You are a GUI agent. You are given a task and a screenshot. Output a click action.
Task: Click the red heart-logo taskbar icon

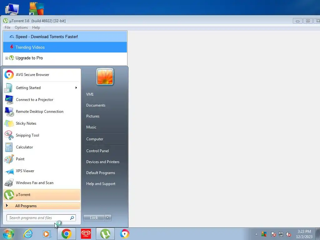[x=86, y=234]
